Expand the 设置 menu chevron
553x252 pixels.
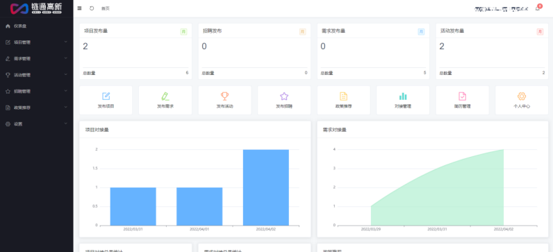(66, 124)
